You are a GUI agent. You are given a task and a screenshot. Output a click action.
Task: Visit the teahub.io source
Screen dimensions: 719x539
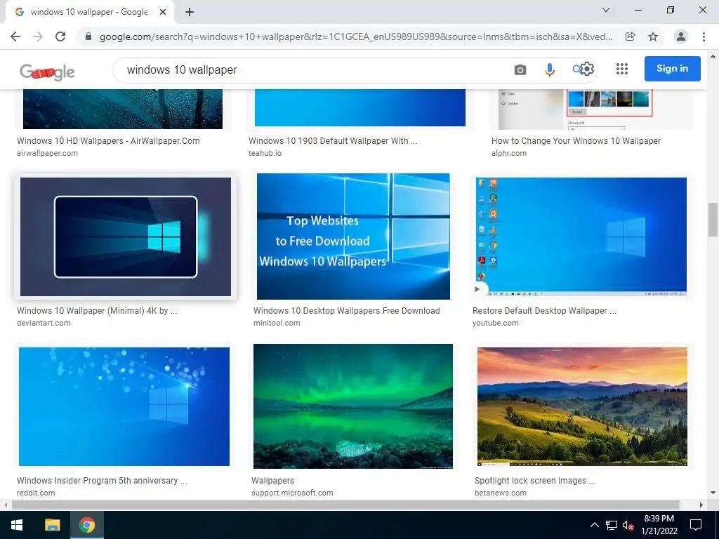(265, 153)
